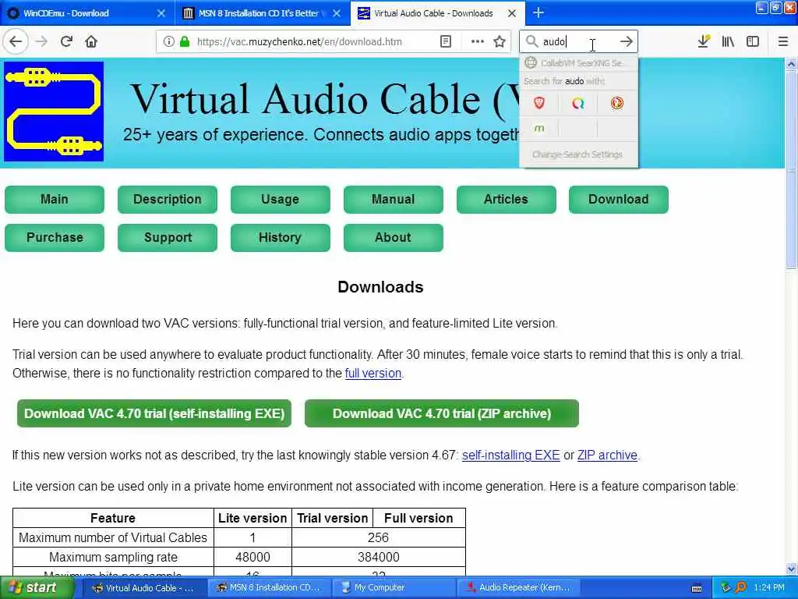Screen dimensions: 798x599
Task: Open the Firefox hamburger menu
Action: click(x=783, y=42)
